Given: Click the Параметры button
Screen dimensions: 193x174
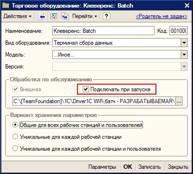Looking at the screenshot, I should click(x=102, y=167).
